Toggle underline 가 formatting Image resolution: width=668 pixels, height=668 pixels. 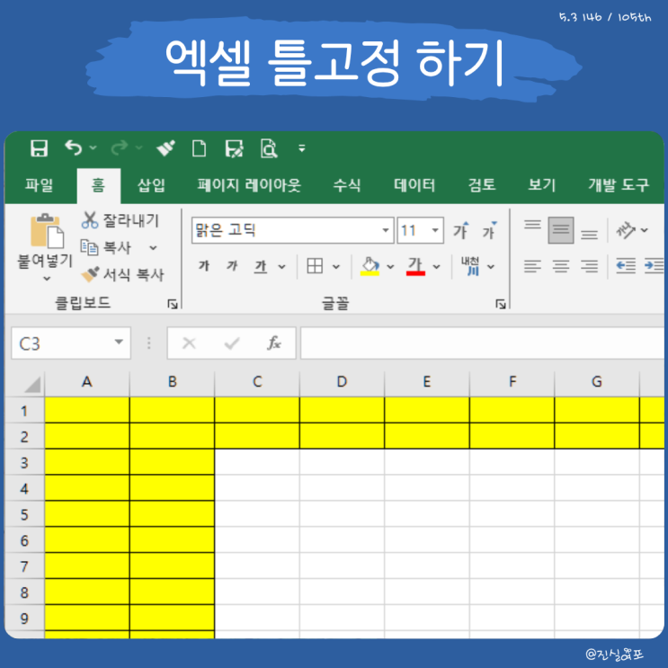click(x=261, y=266)
